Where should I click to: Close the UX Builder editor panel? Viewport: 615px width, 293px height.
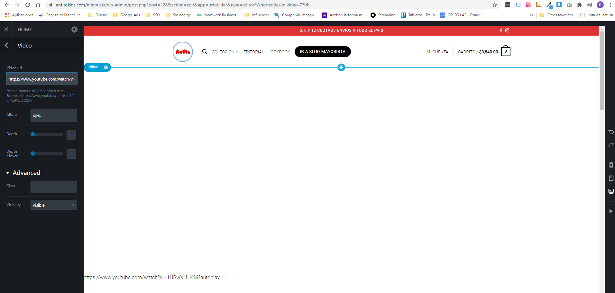(6, 29)
